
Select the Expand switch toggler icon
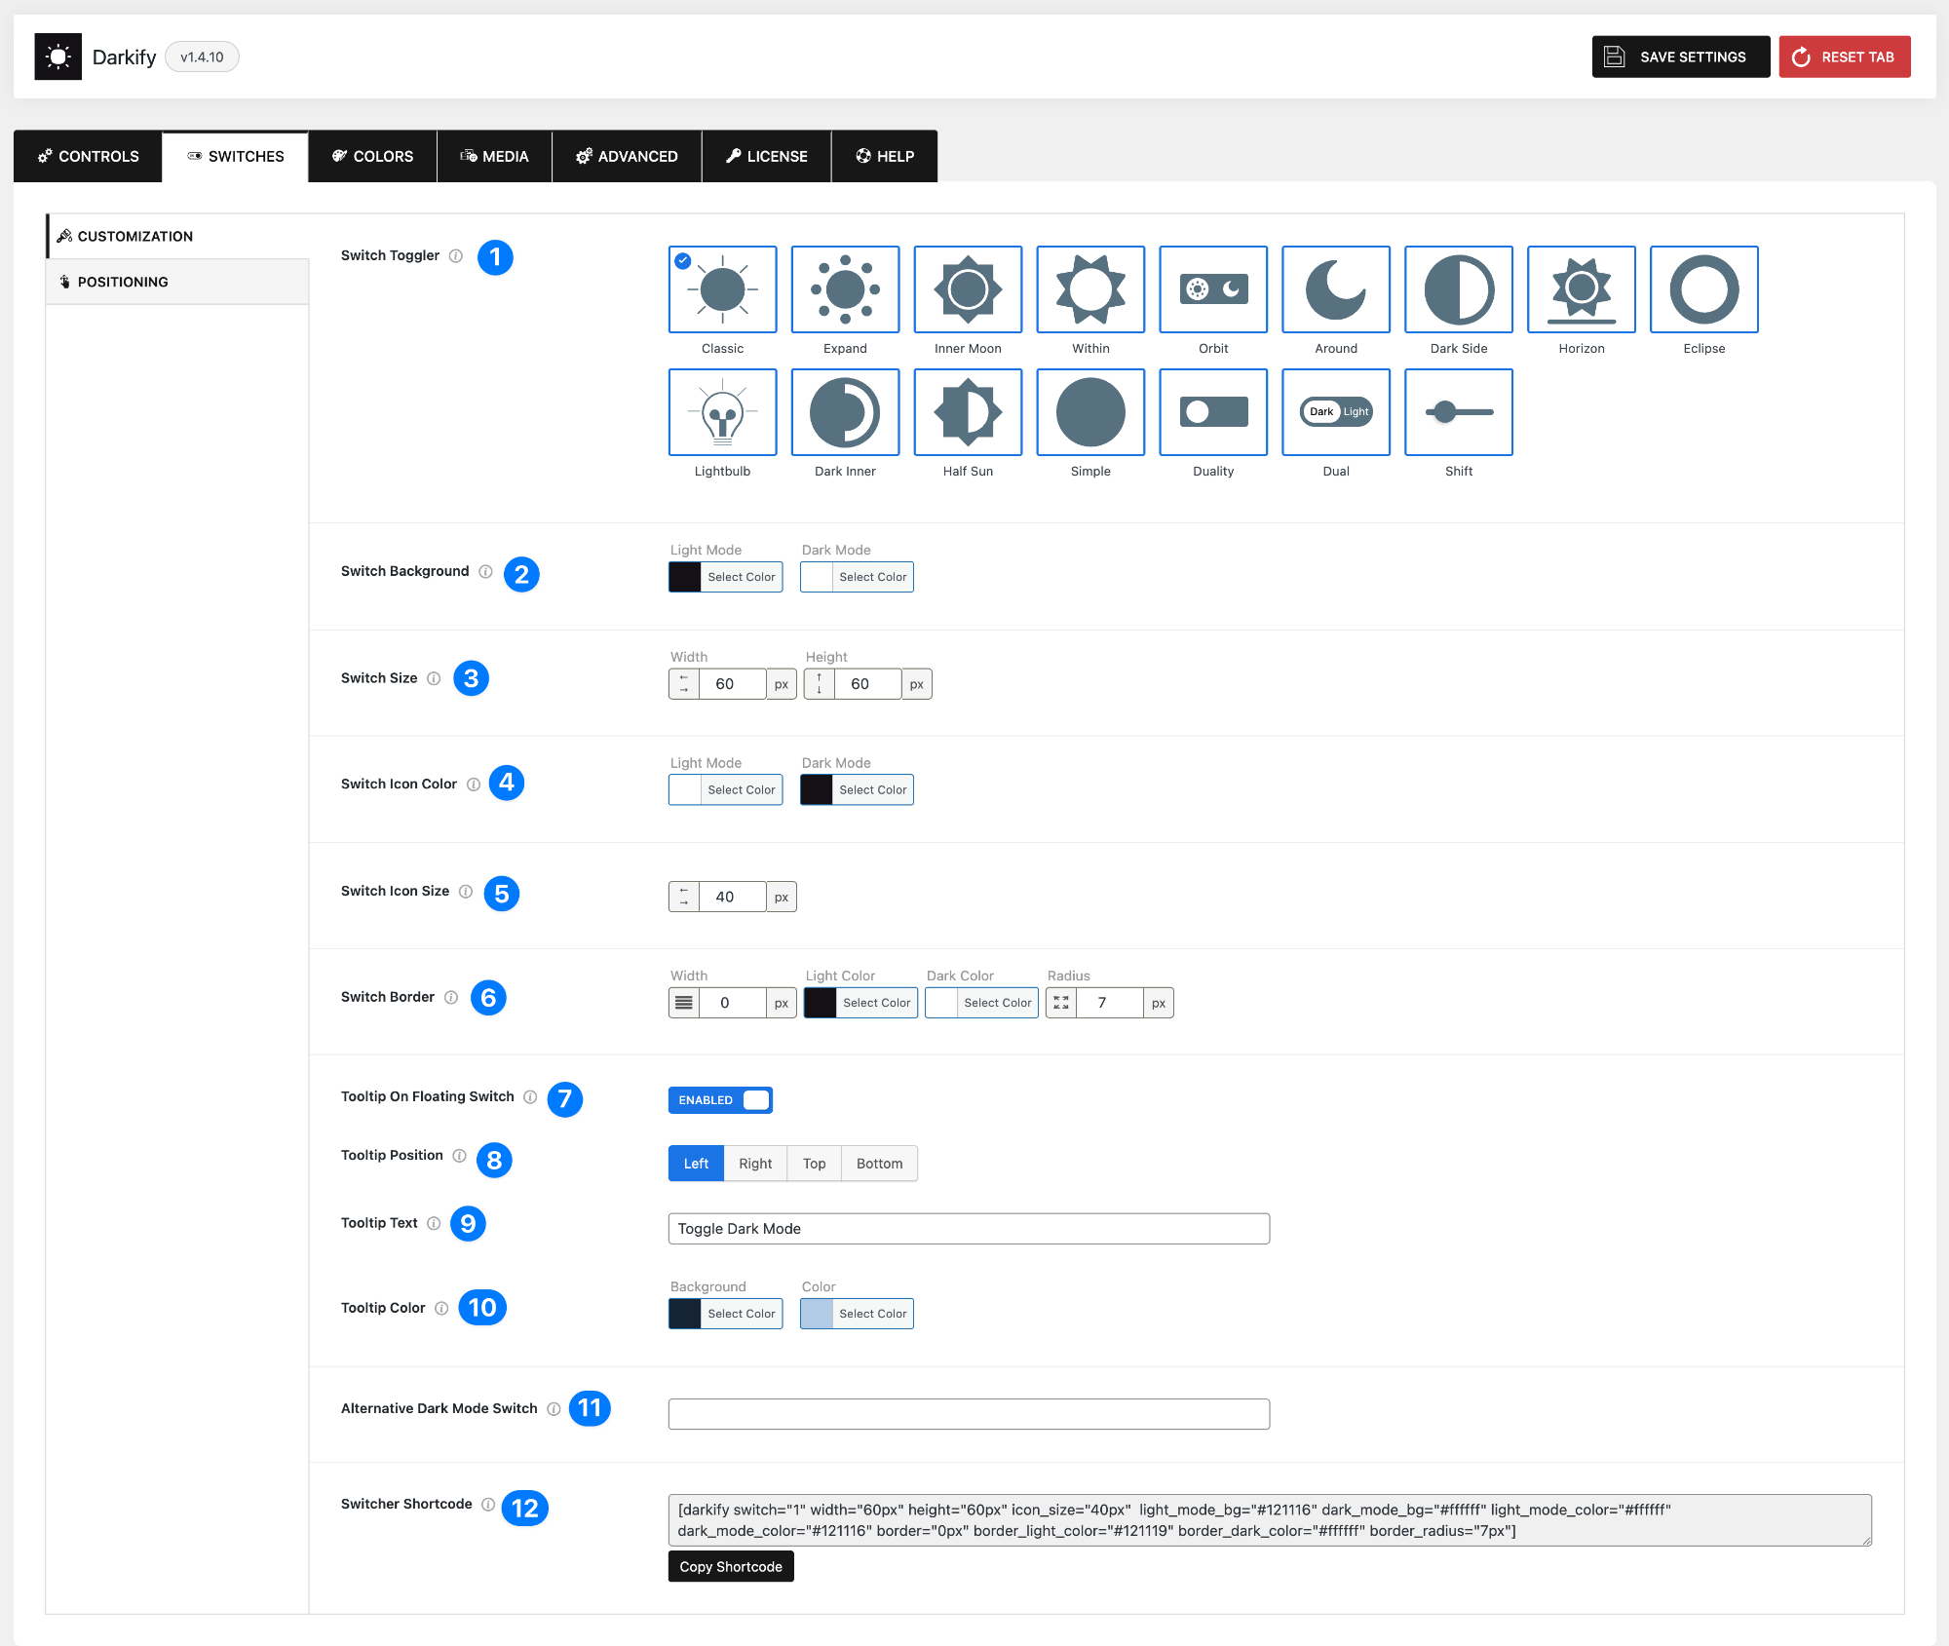(845, 289)
